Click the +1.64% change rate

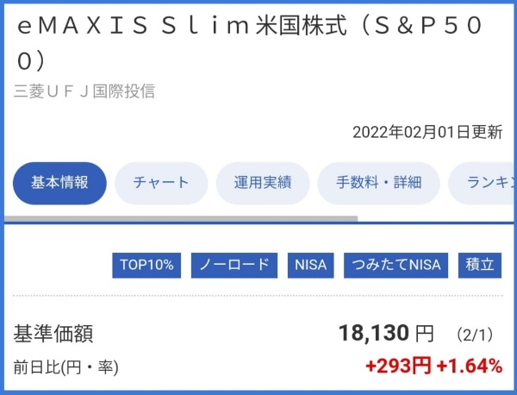[470, 366]
